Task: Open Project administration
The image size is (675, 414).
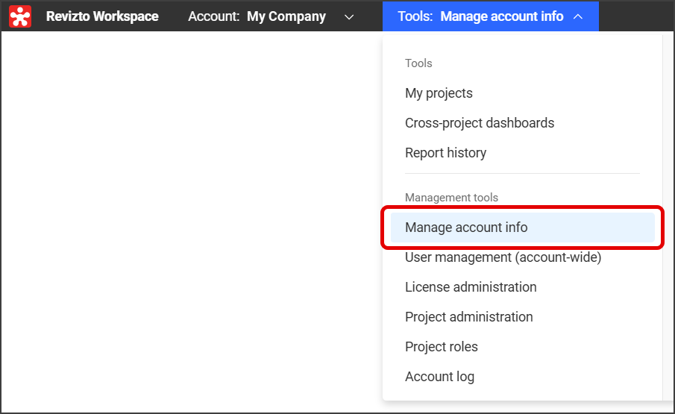Action: (469, 317)
